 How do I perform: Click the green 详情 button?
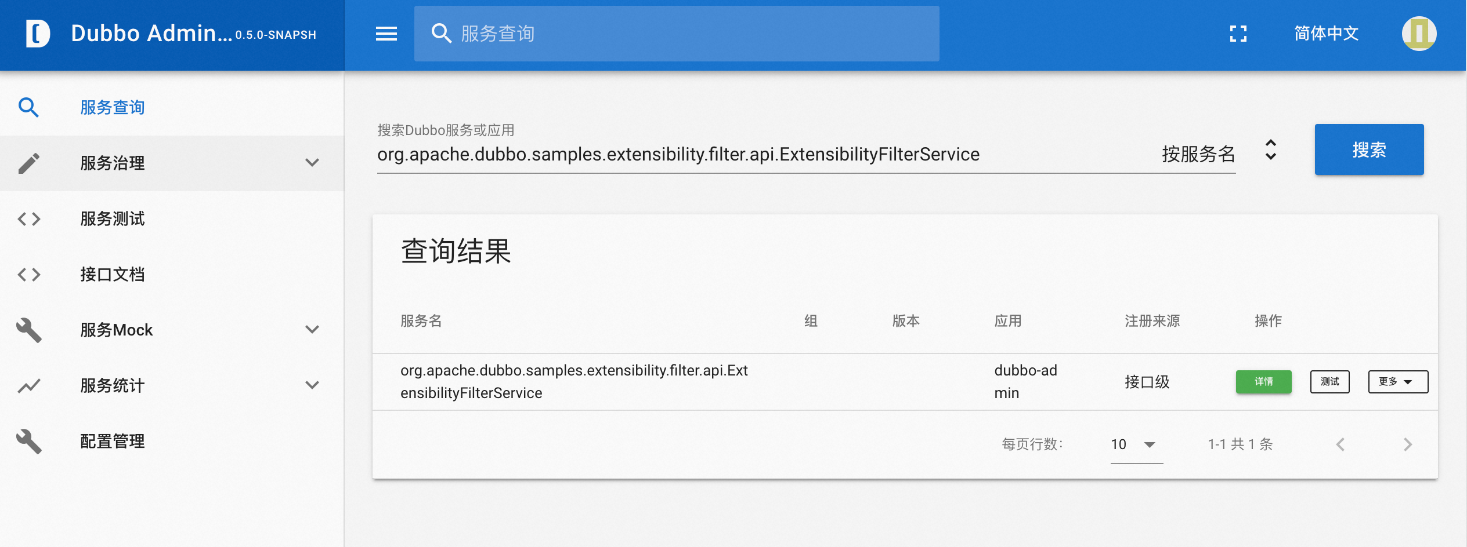[x=1263, y=382]
